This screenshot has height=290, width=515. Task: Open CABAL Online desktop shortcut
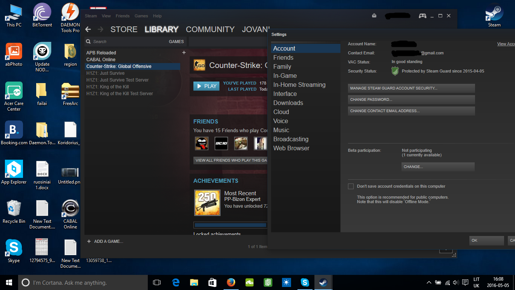[71, 214]
